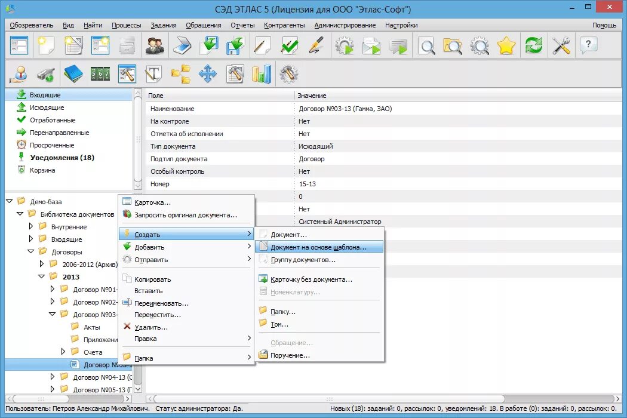
Task: Click the scanner icon in the toolbar
Action: pos(182,45)
